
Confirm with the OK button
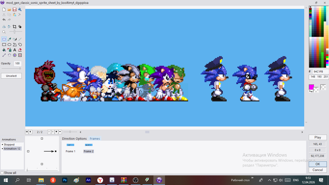click(x=318, y=164)
